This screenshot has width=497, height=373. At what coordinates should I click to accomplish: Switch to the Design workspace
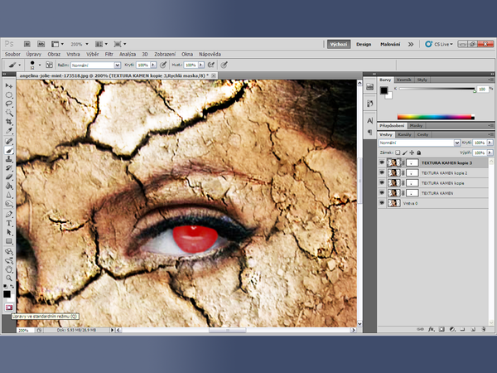364,44
